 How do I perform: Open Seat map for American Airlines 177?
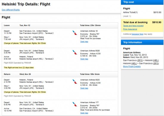click(x=84, y=113)
